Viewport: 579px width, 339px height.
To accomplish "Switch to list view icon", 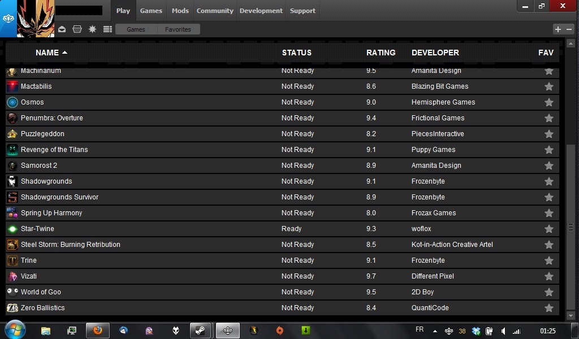I will pyautogui.click(x=107, y=29).
